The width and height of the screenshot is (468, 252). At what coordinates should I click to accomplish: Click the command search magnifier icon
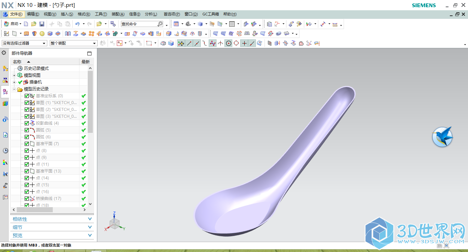[x=160, y=24]
